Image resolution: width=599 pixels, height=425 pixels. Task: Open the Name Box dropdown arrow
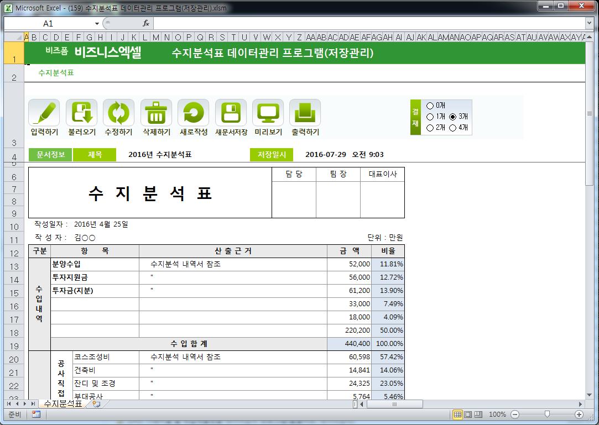point(97,24)
